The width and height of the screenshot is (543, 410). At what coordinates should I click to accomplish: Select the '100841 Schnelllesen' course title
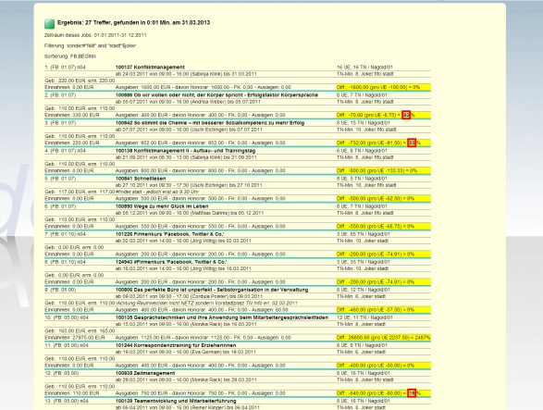point(141,179)
